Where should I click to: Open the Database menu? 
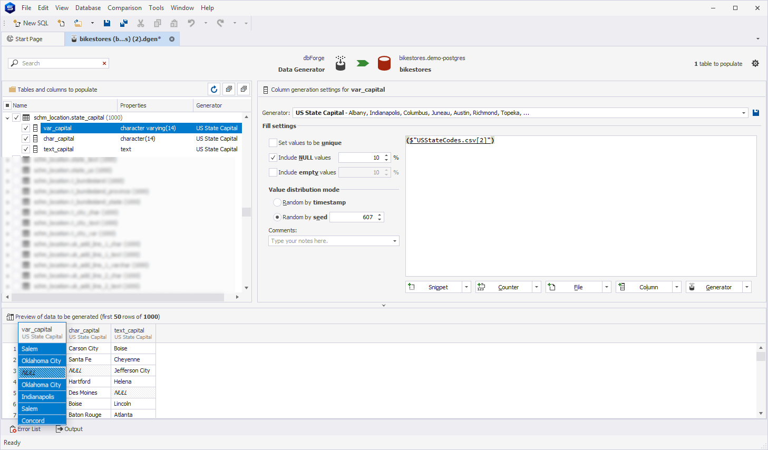coord(88,8)
